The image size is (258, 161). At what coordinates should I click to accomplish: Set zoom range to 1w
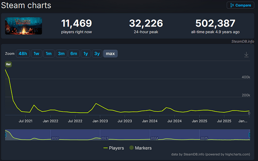[36, 54]
